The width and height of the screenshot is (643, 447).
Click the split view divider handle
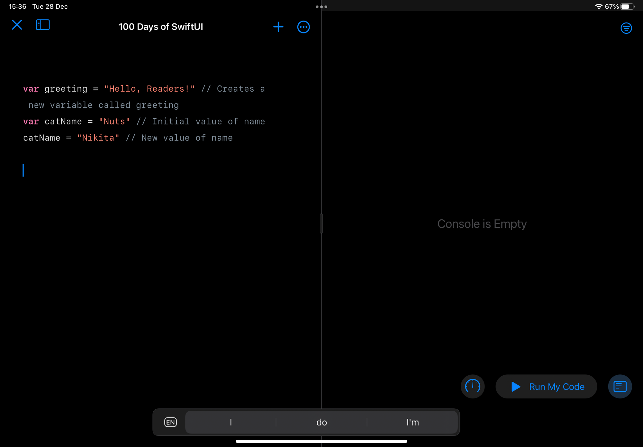click(321, 224)
